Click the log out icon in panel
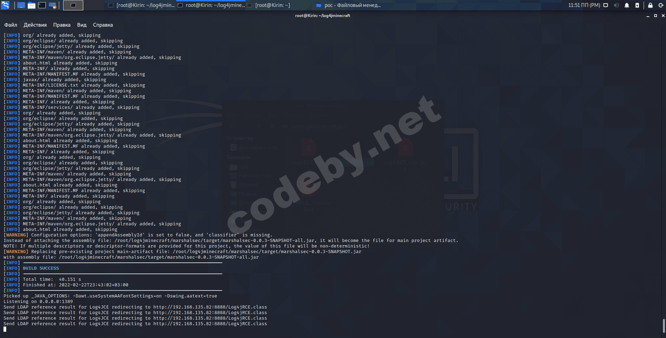Viewport: 666px width, 338px height. (x=661, y=5)
